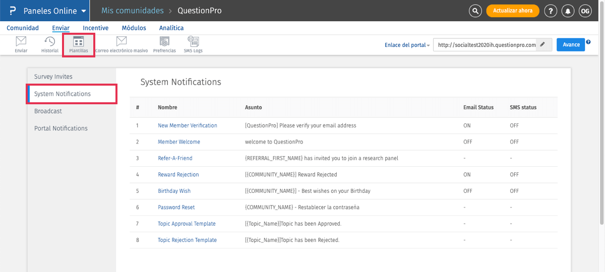Select Broadcast in the sidebar
The image size is (605, 272).
pos(48,111)
